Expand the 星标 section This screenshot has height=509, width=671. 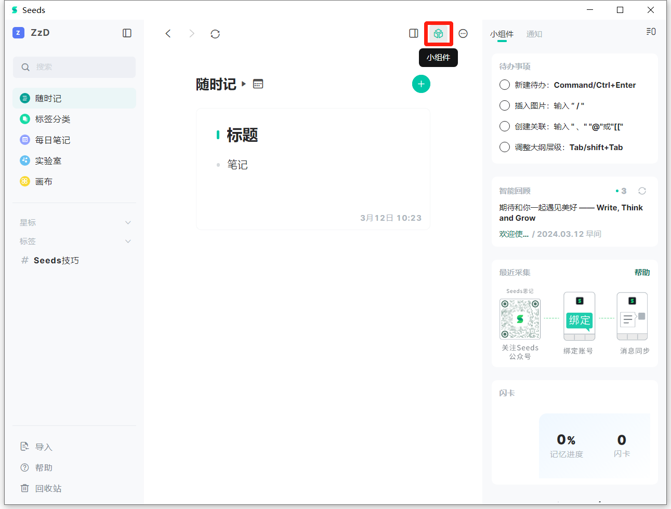pos(128,223)
